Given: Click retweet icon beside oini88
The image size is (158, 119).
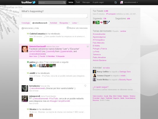Looking at the screenshot, I should [x=28, y=73].
